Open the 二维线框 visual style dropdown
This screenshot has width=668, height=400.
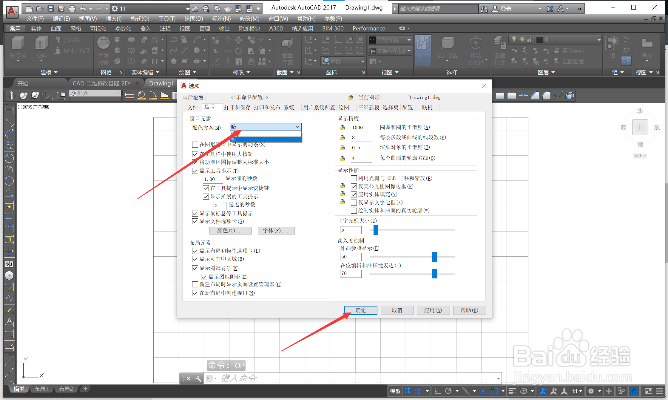(390, 40)
